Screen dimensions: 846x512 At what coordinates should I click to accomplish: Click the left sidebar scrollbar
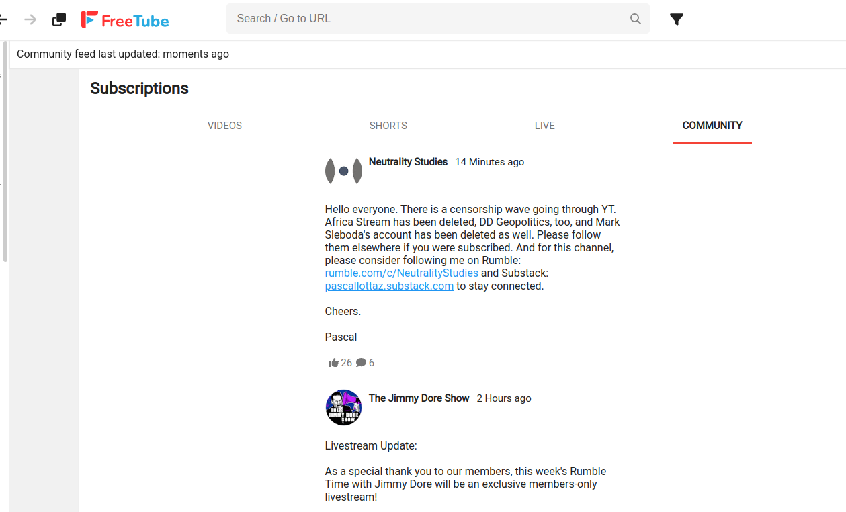5,151
